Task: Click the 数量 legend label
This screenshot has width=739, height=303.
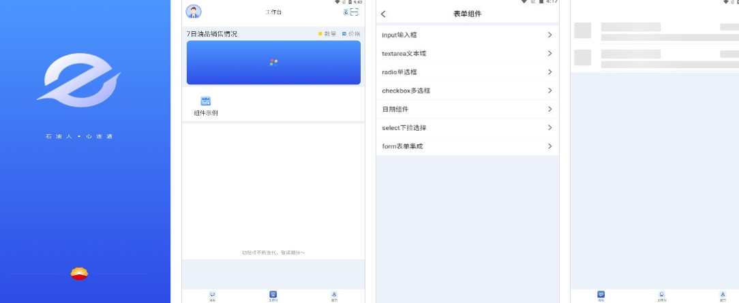Action: pos(330,34)
